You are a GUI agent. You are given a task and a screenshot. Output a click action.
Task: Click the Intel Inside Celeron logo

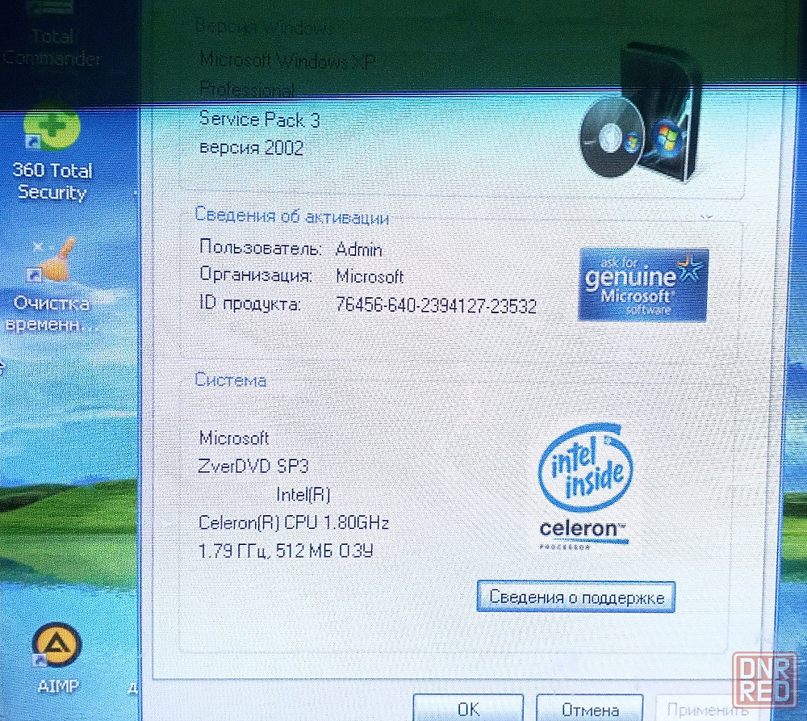coord(585,487)
